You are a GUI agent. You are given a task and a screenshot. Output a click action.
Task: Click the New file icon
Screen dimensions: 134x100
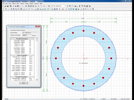[3, 6]
